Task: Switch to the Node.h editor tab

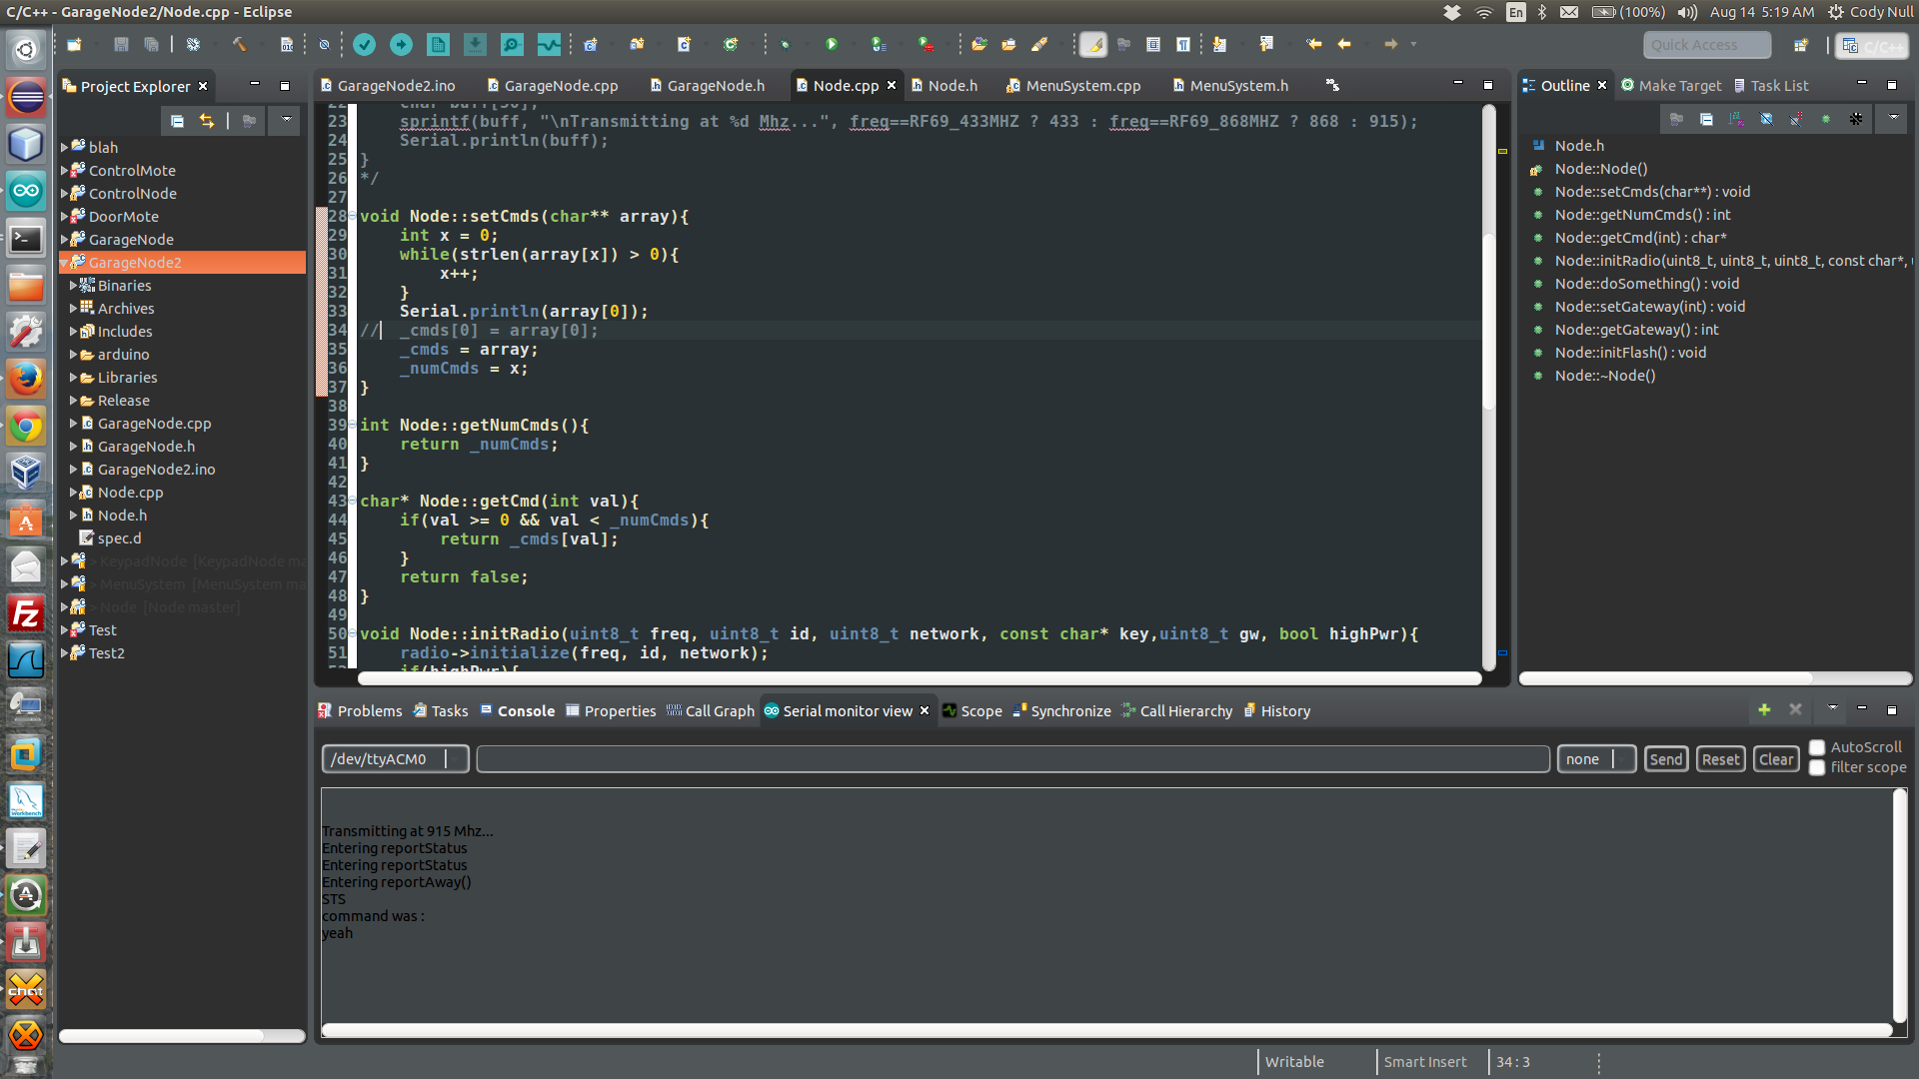Action: (944, 86)
